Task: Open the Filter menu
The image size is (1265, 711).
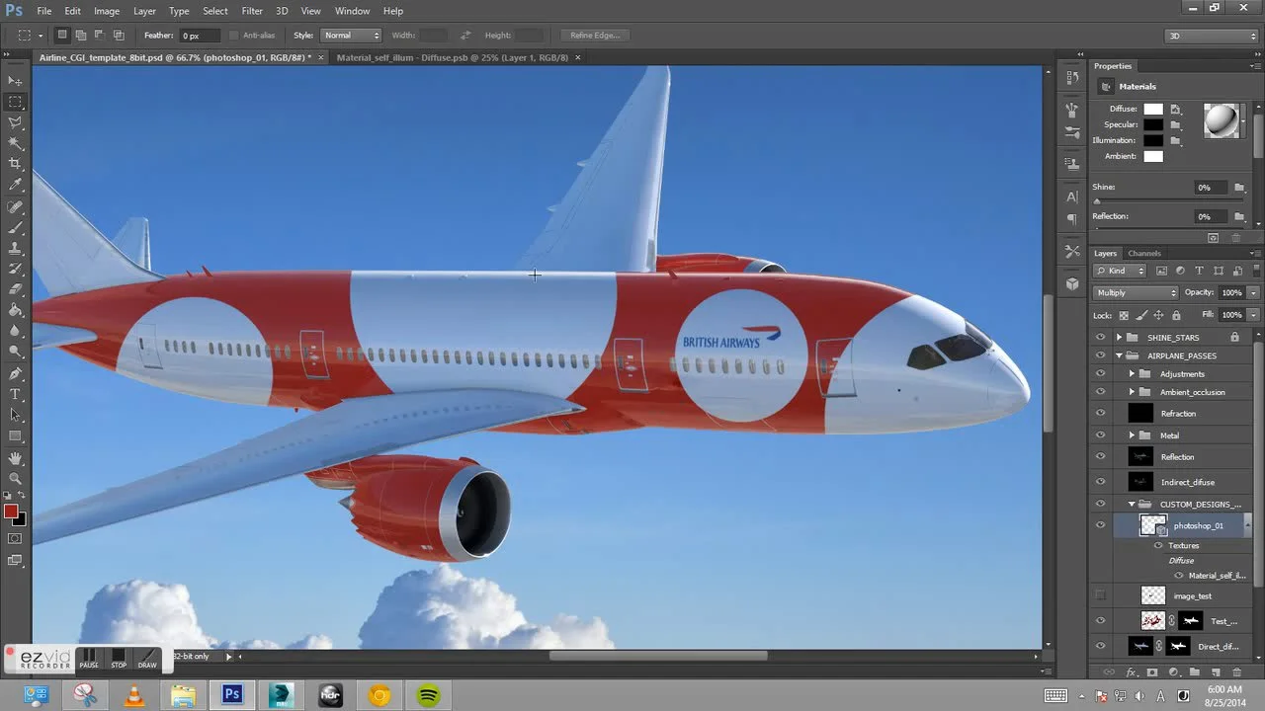Action: (252, 11)
